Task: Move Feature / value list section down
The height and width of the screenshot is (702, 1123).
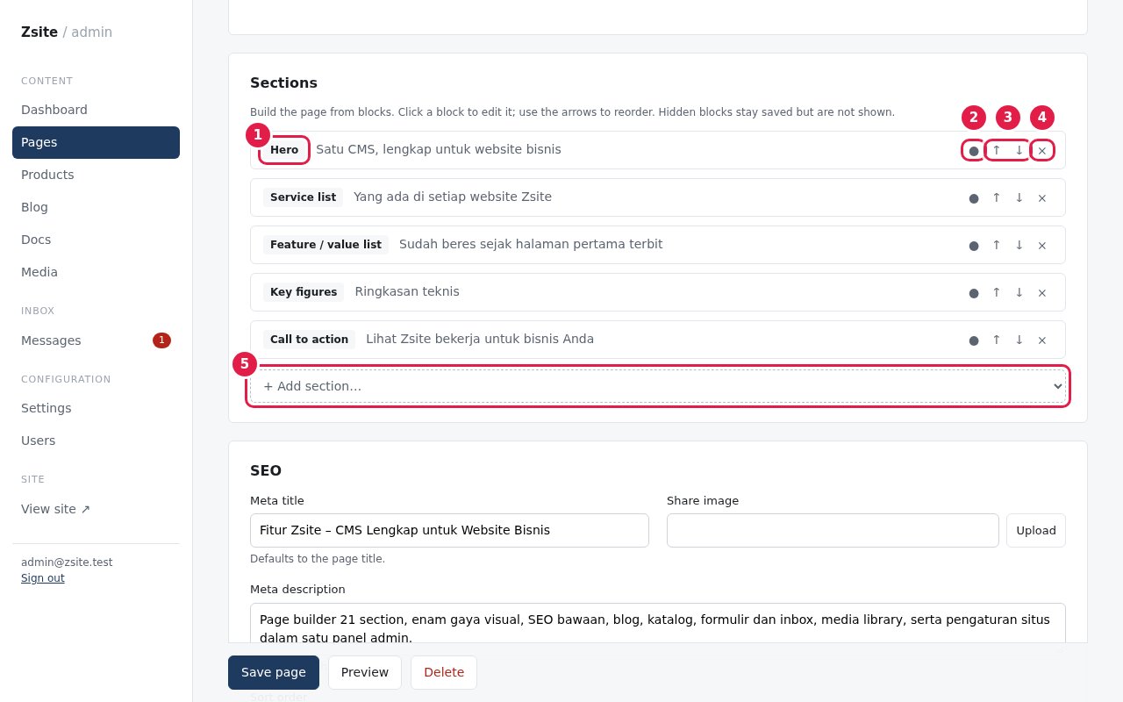Action: (x=1019, y=245)
